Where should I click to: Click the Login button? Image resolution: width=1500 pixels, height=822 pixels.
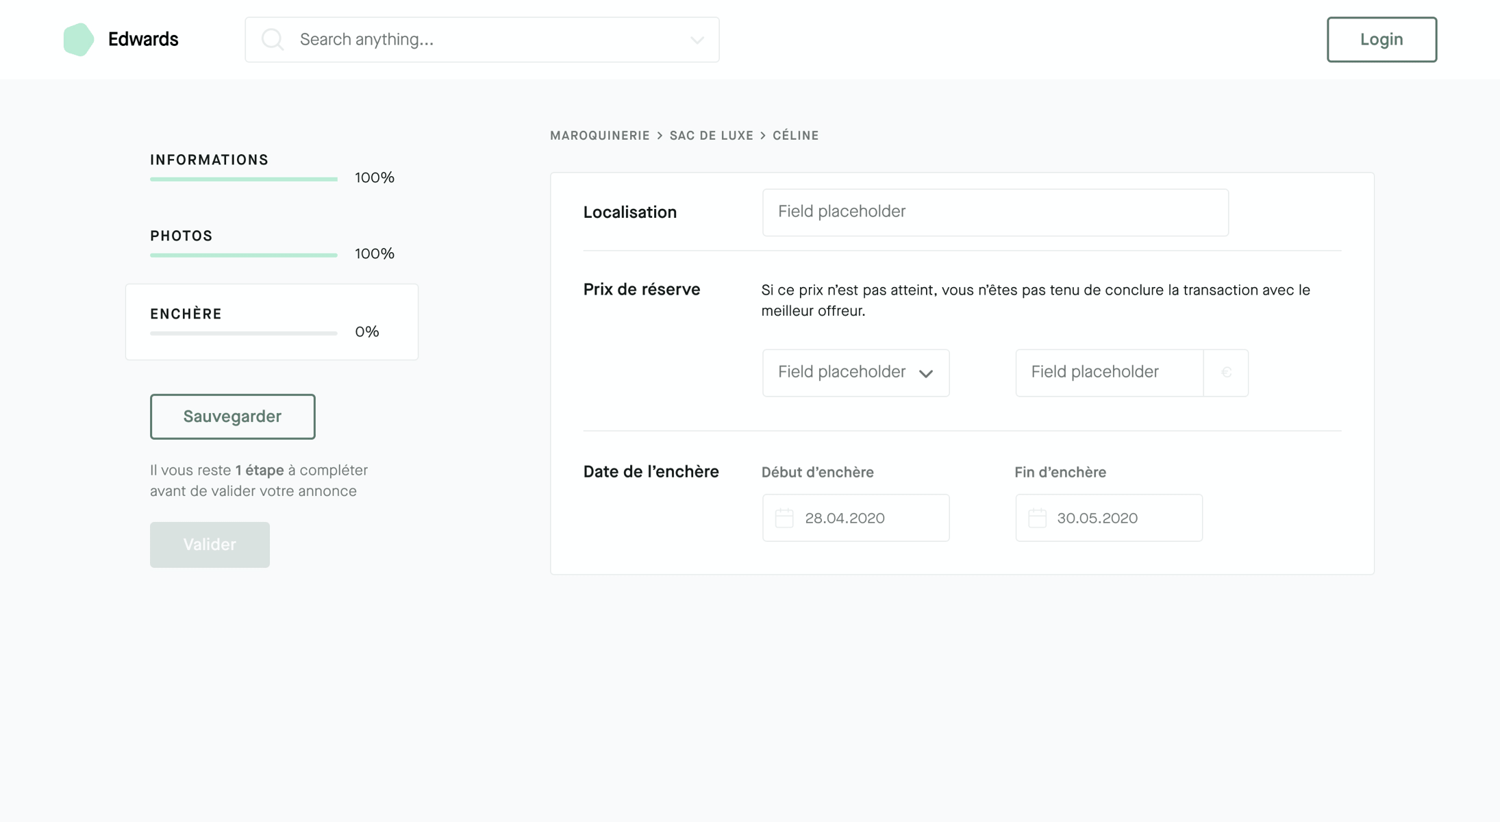click(x=1381, y=40)
